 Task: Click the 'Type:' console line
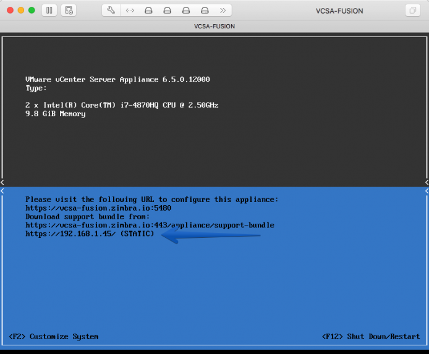(36, 88)
